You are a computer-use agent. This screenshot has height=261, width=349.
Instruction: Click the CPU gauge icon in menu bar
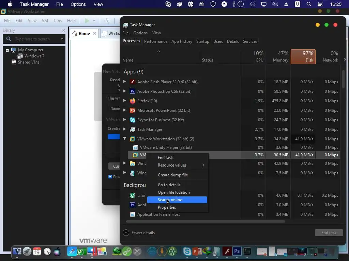click(241, 4)
